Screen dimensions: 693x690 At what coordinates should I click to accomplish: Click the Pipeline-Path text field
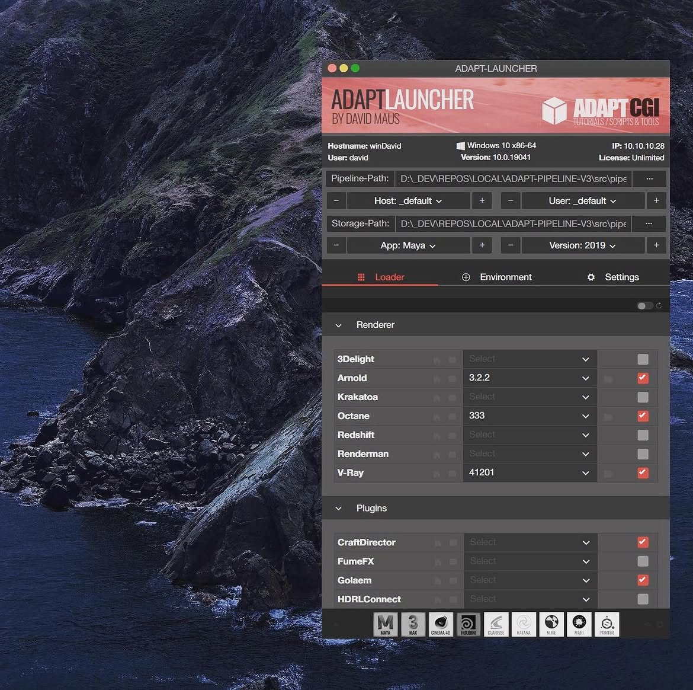pyautogui.click(x=513, y=178)
